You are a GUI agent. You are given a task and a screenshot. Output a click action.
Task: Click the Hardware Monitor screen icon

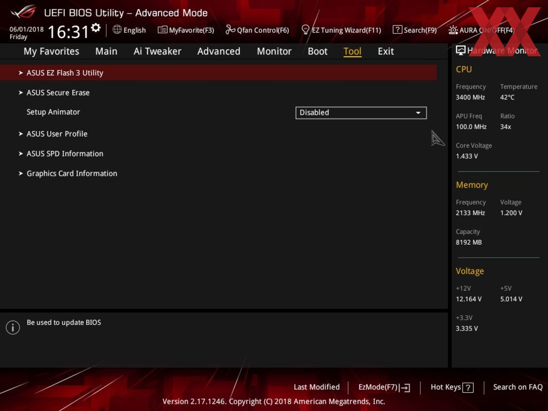coord(461,50)
